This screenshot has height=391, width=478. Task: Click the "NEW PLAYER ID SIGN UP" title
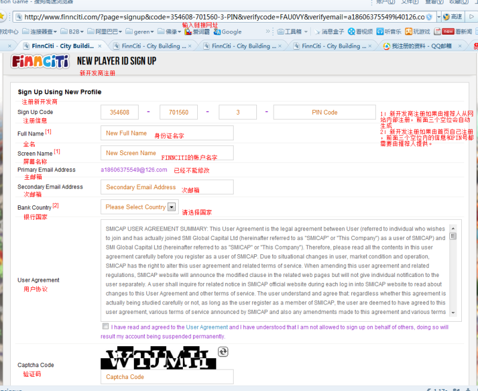point(117,61)
